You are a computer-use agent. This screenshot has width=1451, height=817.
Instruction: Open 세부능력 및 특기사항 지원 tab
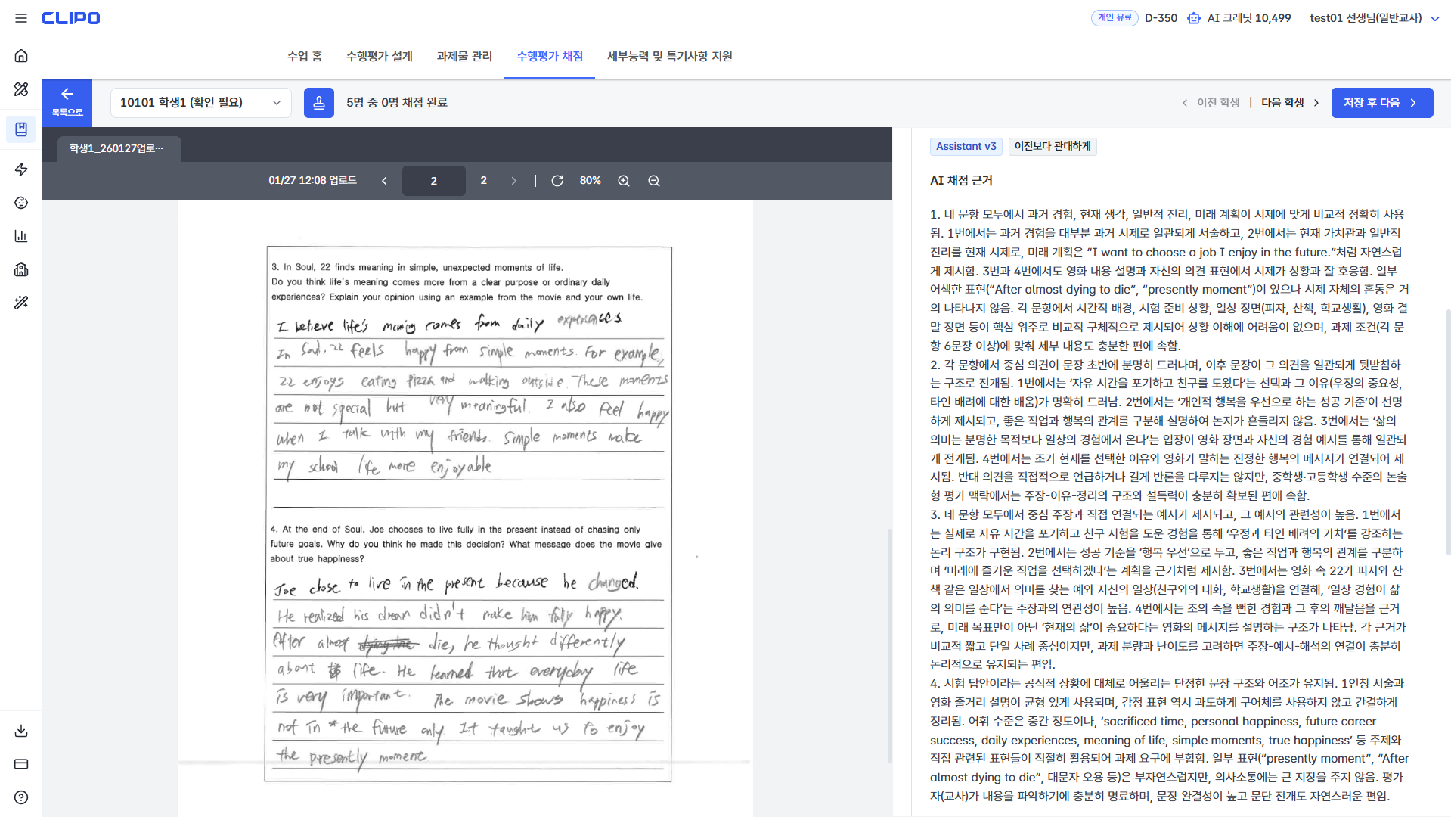(670, 56)
